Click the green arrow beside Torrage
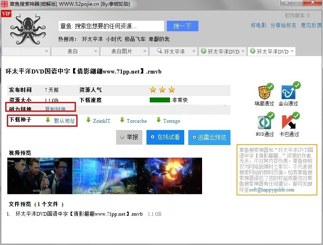 coord(159,119)
